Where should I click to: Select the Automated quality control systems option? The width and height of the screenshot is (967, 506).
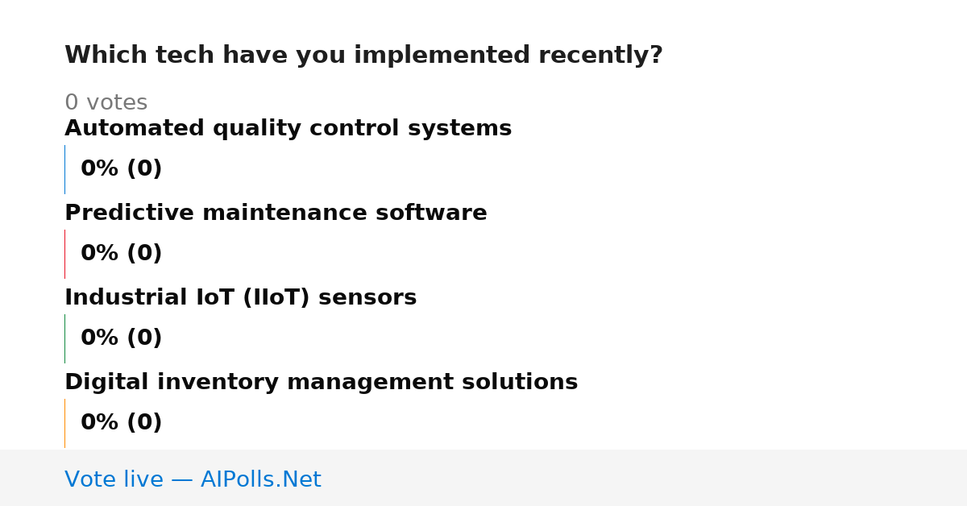click(288, 129)
